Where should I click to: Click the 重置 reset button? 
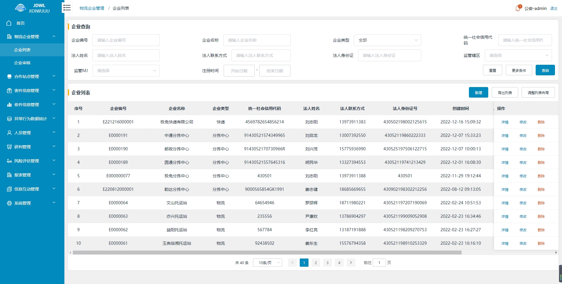492,70
